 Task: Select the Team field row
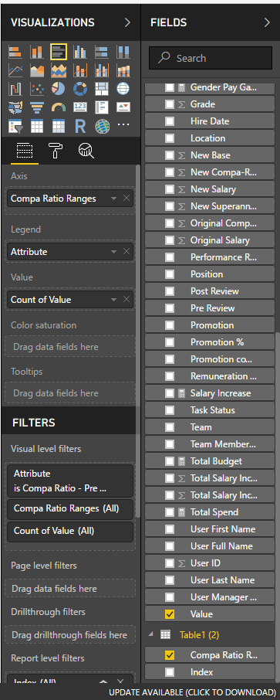(x=210, y=427)
